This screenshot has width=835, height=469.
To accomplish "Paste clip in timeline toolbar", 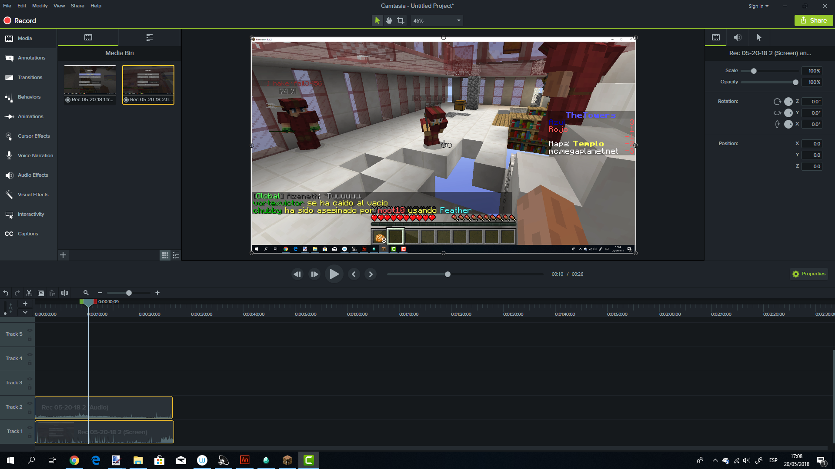I will pyautogui.click(x=53, y=293).
